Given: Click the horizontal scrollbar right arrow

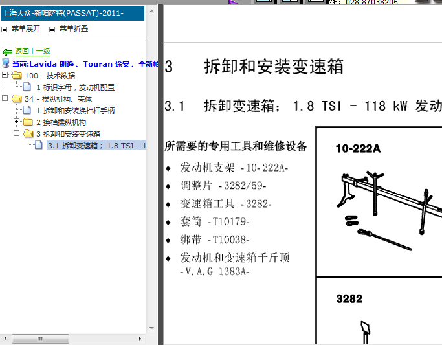Looking at the screenshot, I should click(x=140, y=339).
